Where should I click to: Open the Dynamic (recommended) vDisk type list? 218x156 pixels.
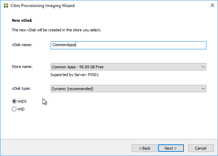coord(128,89)
